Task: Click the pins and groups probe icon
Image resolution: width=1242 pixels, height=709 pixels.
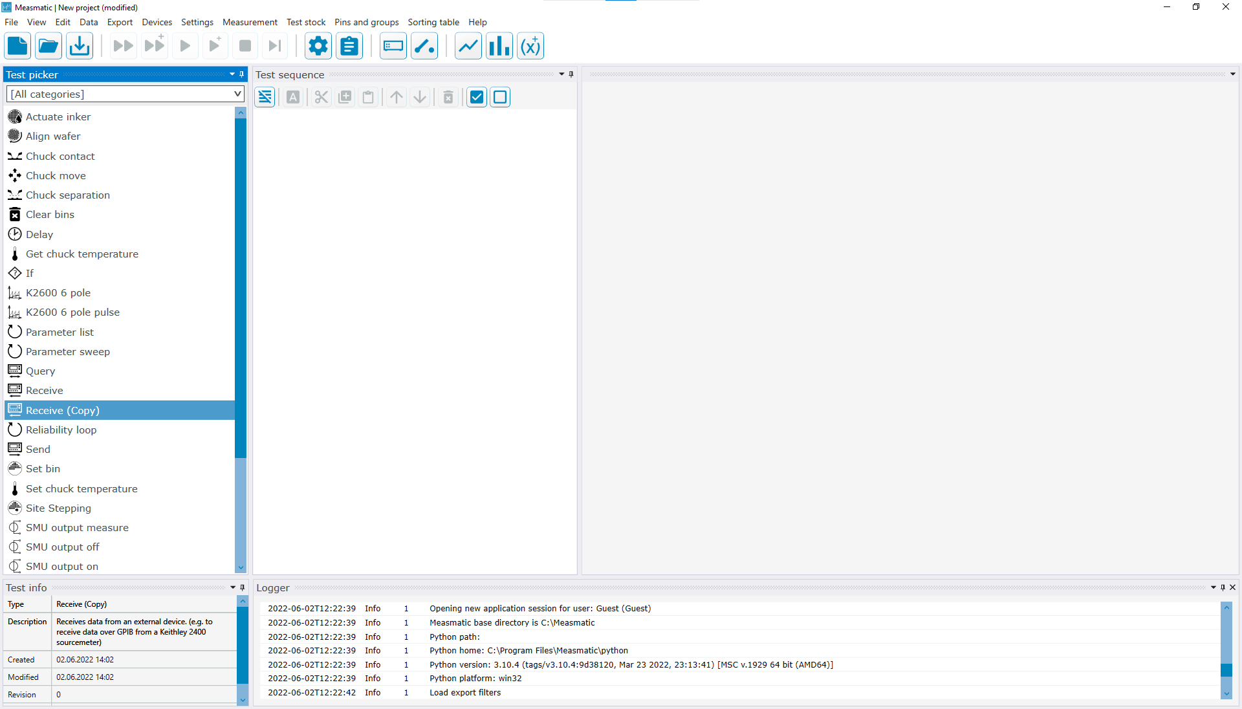Action: coord(424,46)
